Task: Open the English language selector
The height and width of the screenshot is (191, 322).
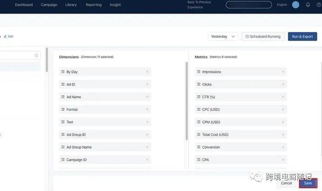Action: 282,5
